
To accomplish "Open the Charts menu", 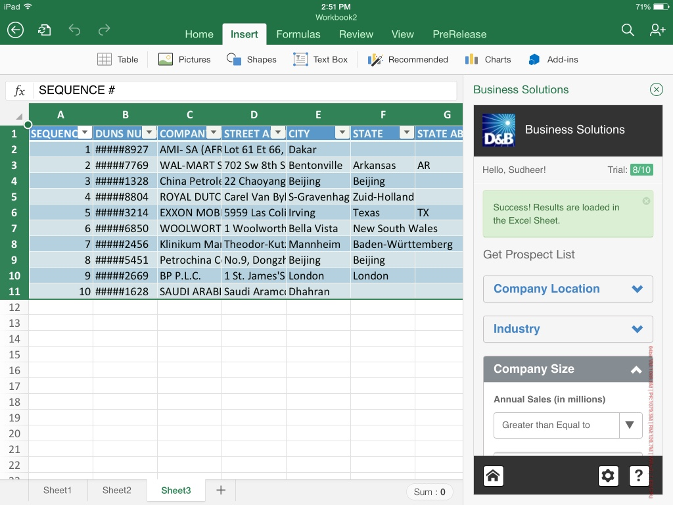I will (x=488, y=59).
